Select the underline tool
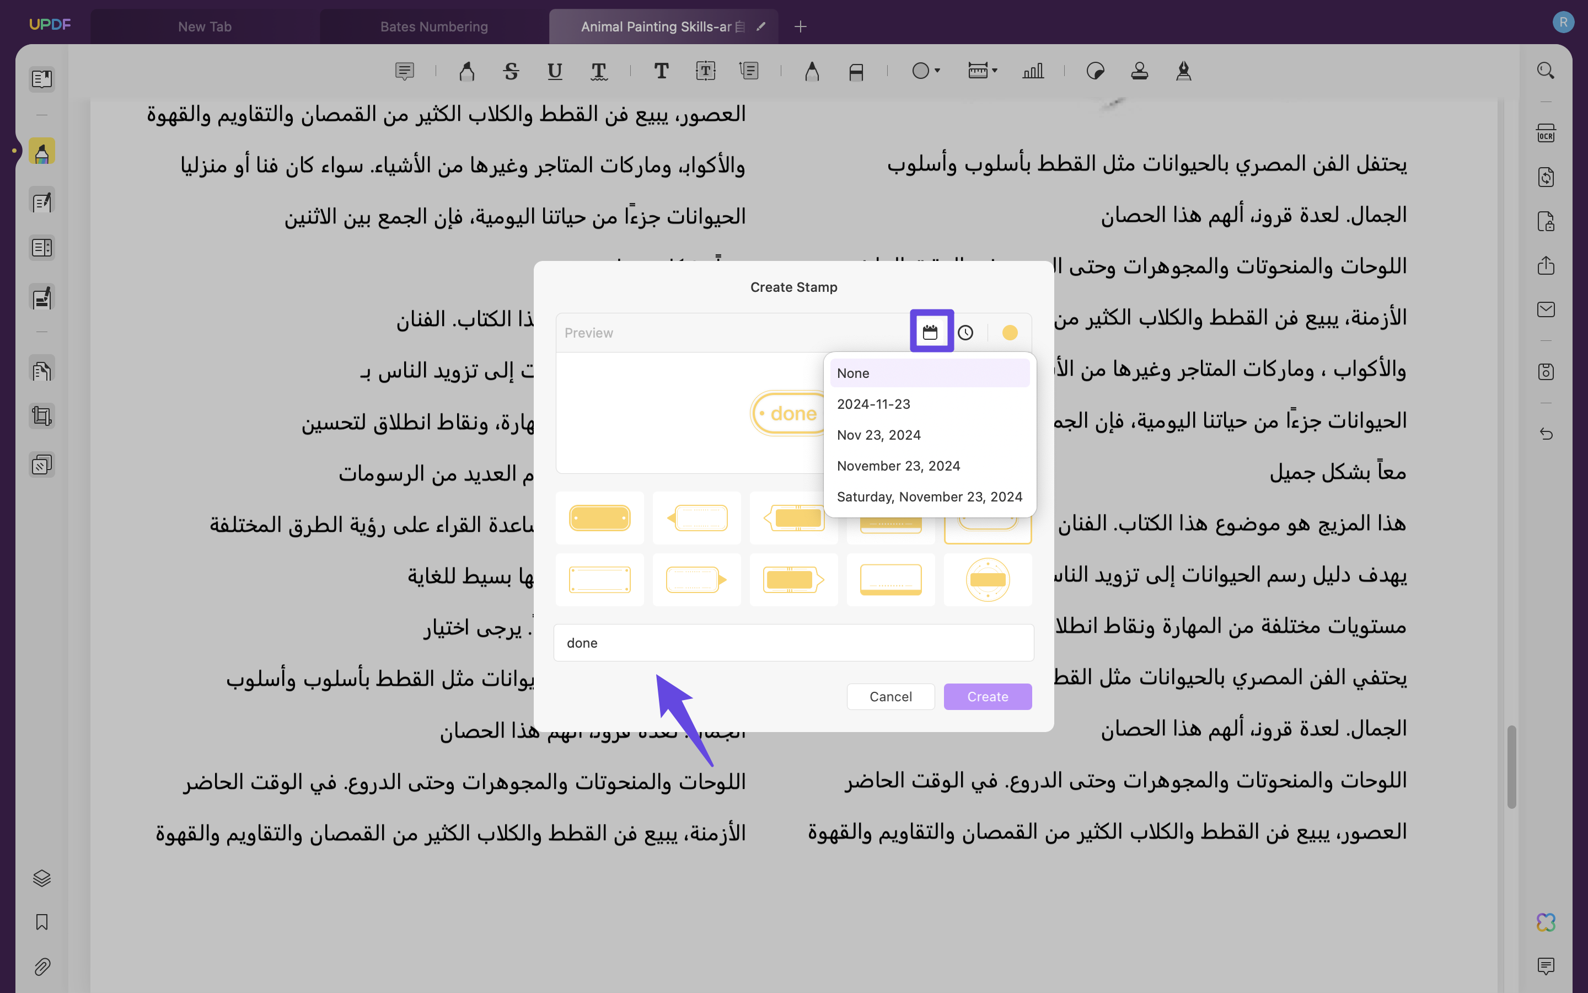The width and height of the screenshot is (1588, 993). pyautogui.click(x=555, y=71)
